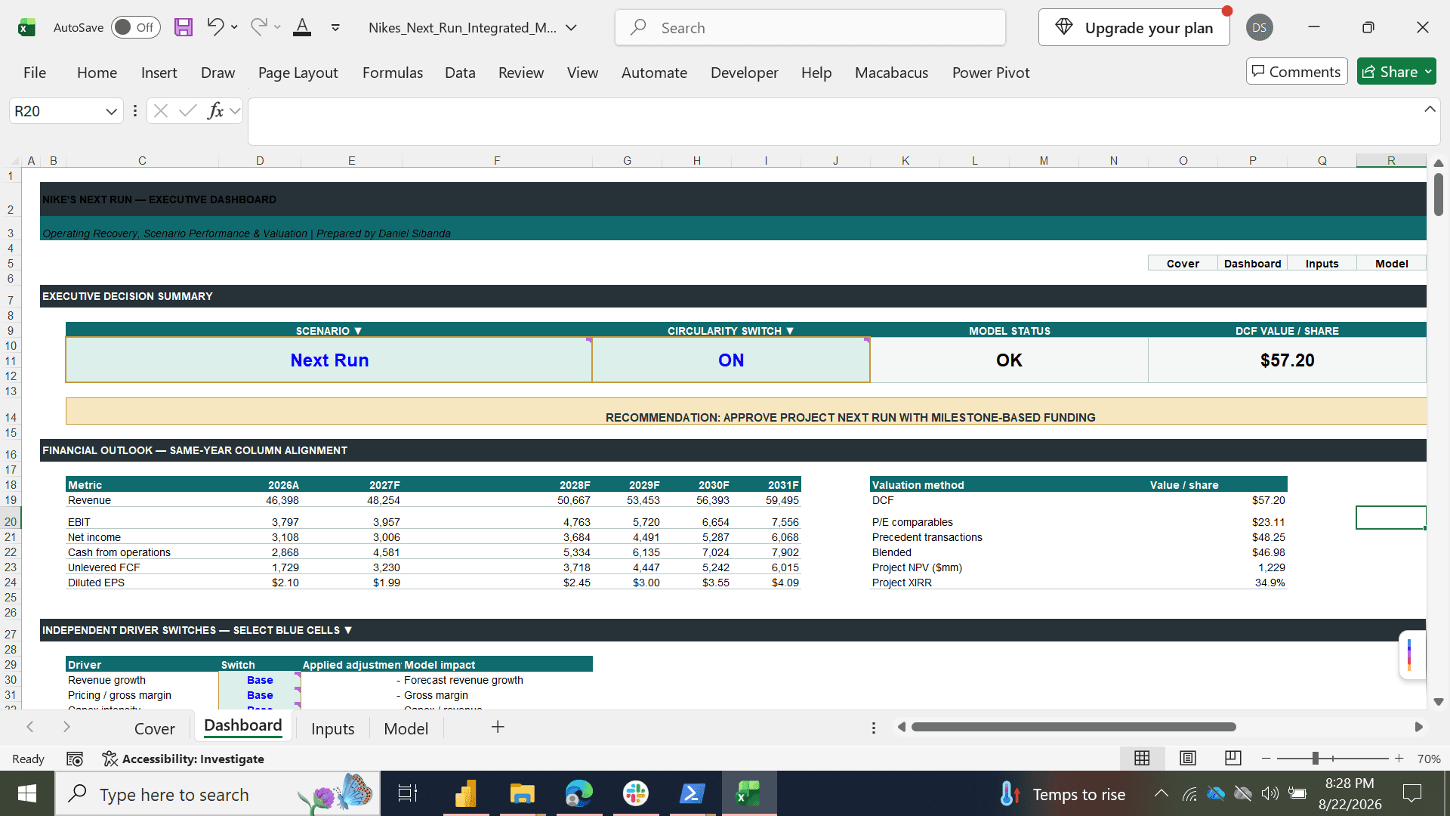The image size is (1450, 816).
Task: Switch to Normal view
Action: pyautogui.click(x=1142, y=758)
